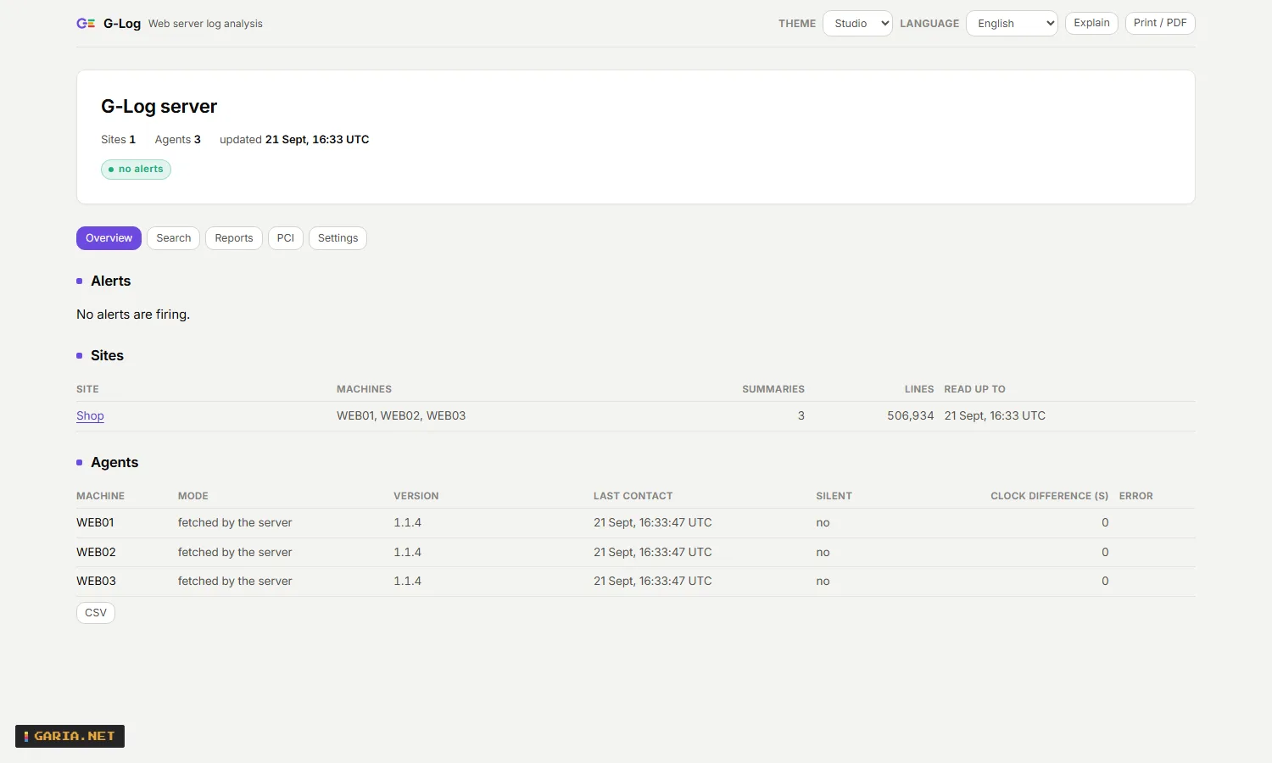Screen dimensions: 1272x763
Task: Click the MACHINES column header
Action: pos(364,389)
